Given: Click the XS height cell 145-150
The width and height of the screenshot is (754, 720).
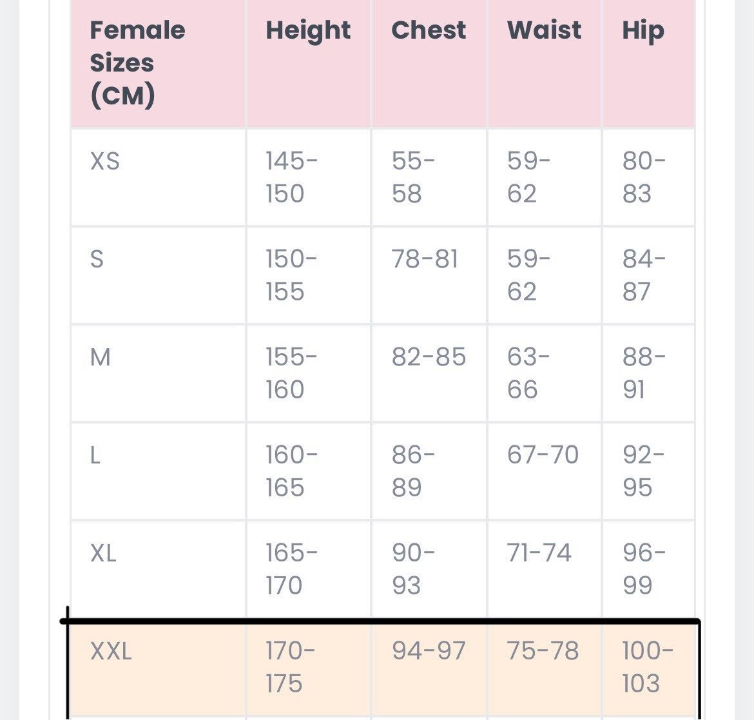Looking at the screenshot, I should pos(308,177).
